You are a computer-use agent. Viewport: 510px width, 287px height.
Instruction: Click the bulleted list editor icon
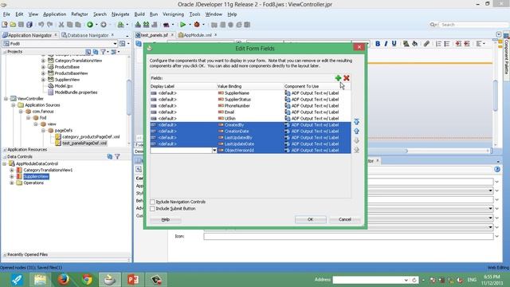pyautogui.click(x=446, y=44)
